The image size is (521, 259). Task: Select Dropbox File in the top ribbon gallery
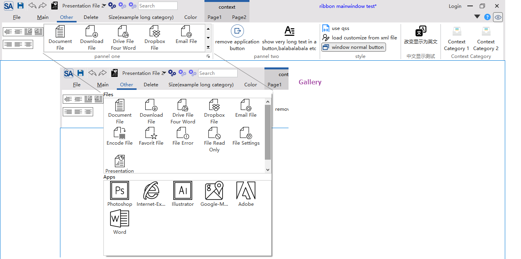[155, 38]
